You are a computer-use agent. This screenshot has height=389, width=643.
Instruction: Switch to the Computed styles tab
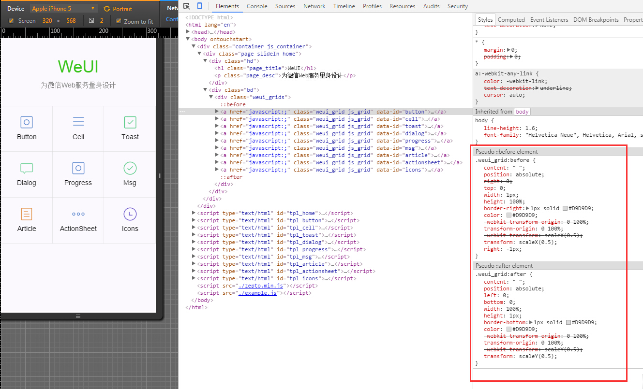pyautogui.click(x=511, y=20)
